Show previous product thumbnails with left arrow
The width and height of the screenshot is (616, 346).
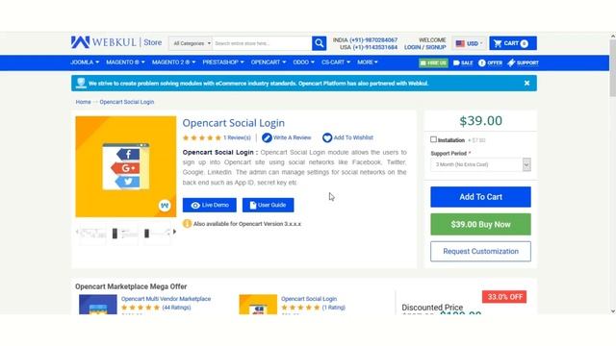coord(77,232)
